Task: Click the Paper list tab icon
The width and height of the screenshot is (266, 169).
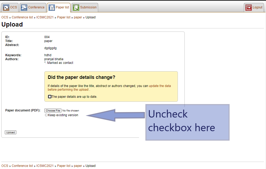Action: click(x=52, y=8)
